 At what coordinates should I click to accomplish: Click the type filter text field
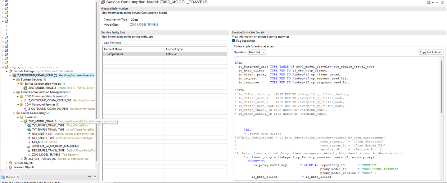165,43
